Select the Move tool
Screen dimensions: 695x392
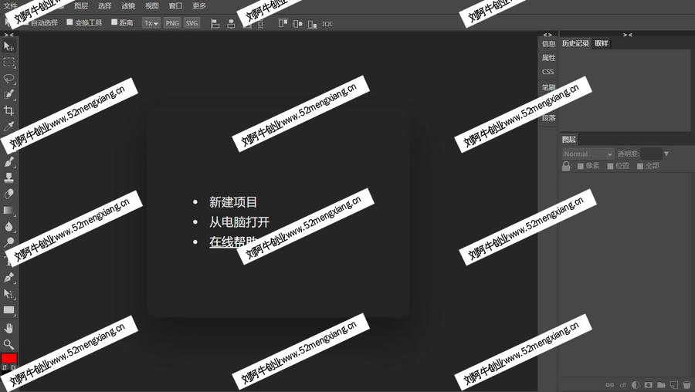(x=8, y=46)
